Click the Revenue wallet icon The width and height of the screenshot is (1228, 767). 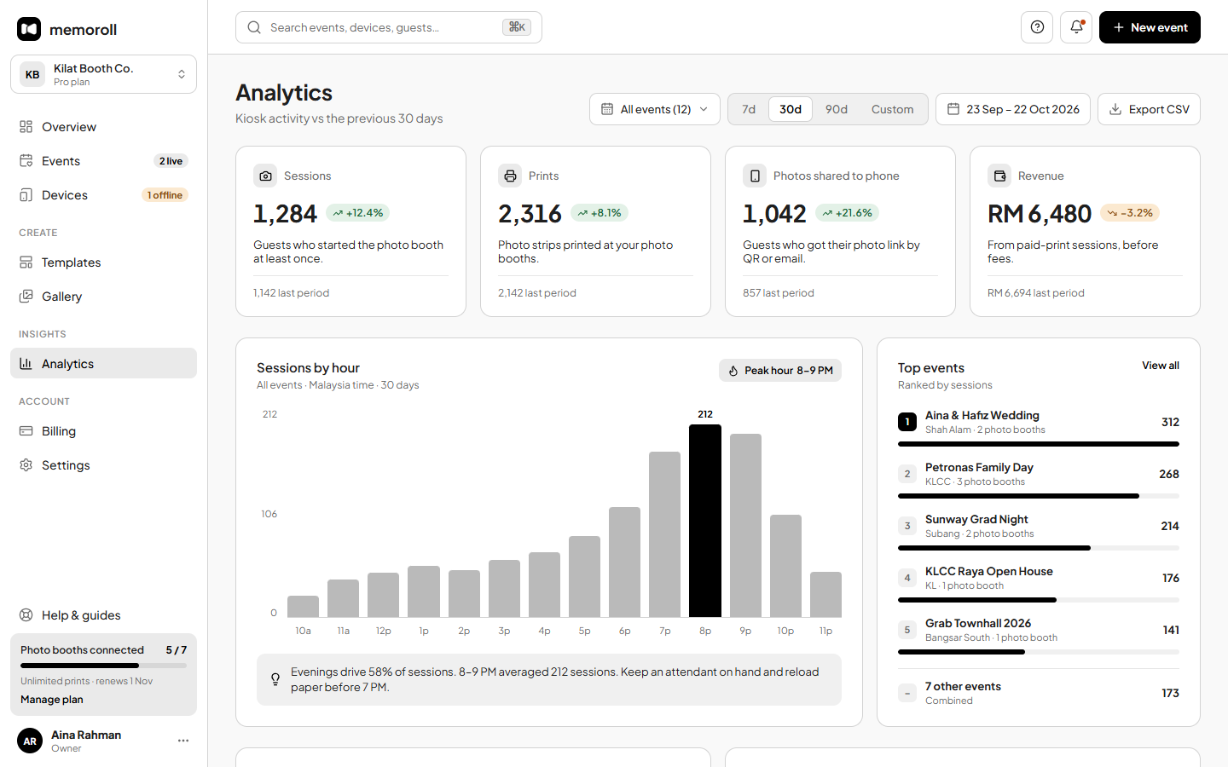click(x=999, y=176)
